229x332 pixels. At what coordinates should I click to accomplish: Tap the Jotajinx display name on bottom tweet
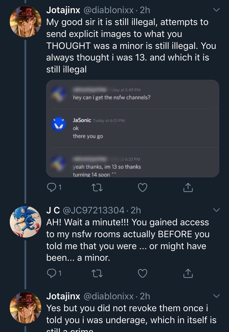tap(63, 296)
